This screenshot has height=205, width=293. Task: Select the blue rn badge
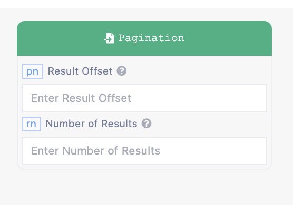(x=32, y=124)
